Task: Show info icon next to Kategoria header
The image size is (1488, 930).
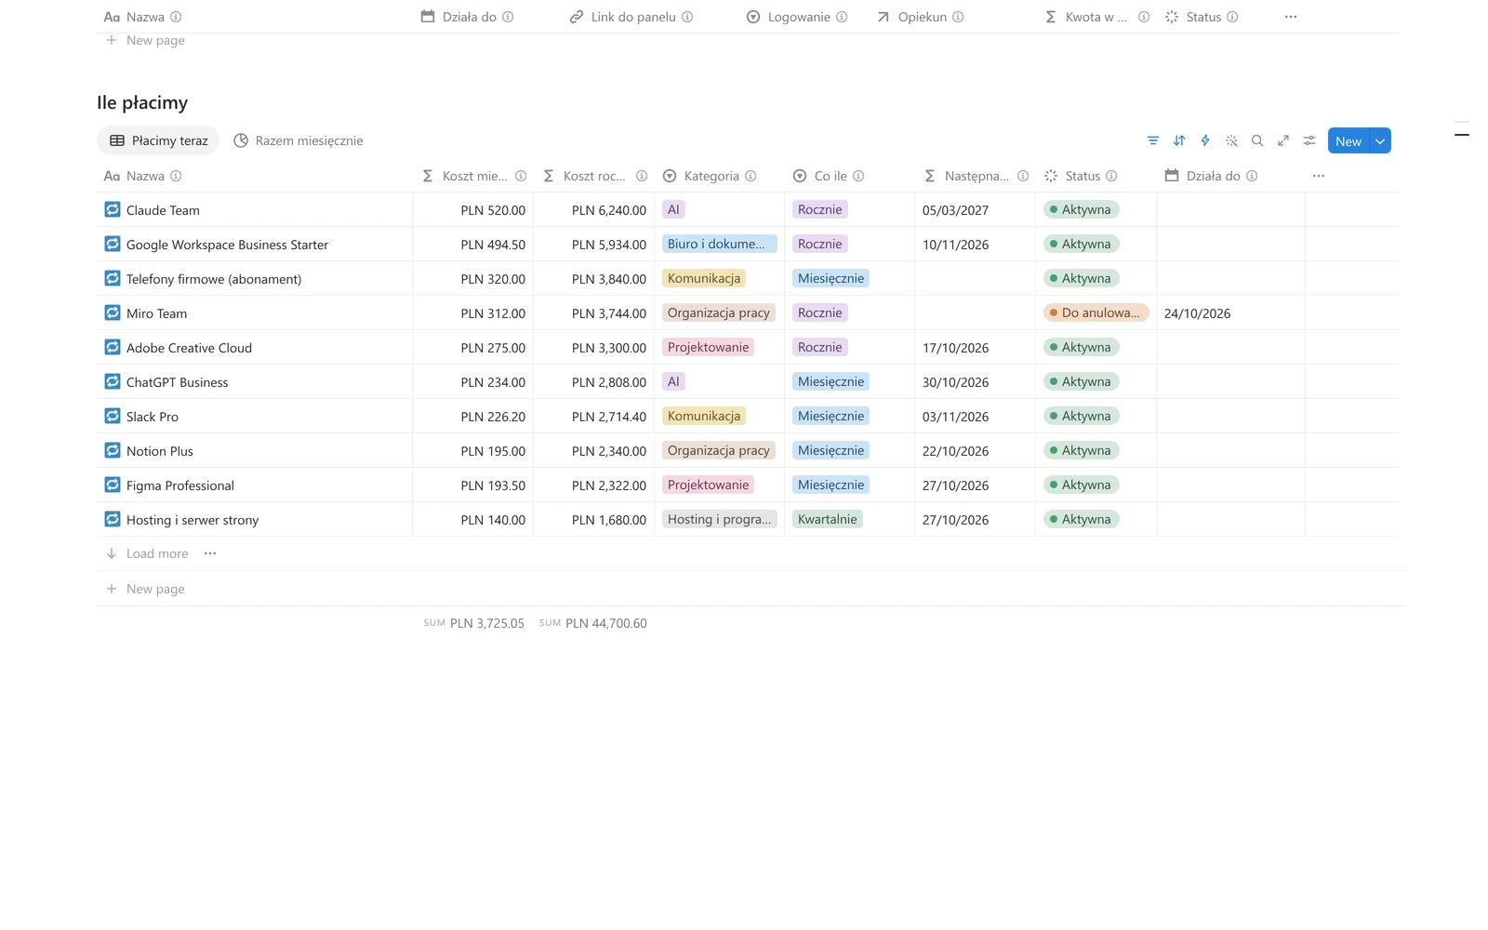Action: coord(751,176)
